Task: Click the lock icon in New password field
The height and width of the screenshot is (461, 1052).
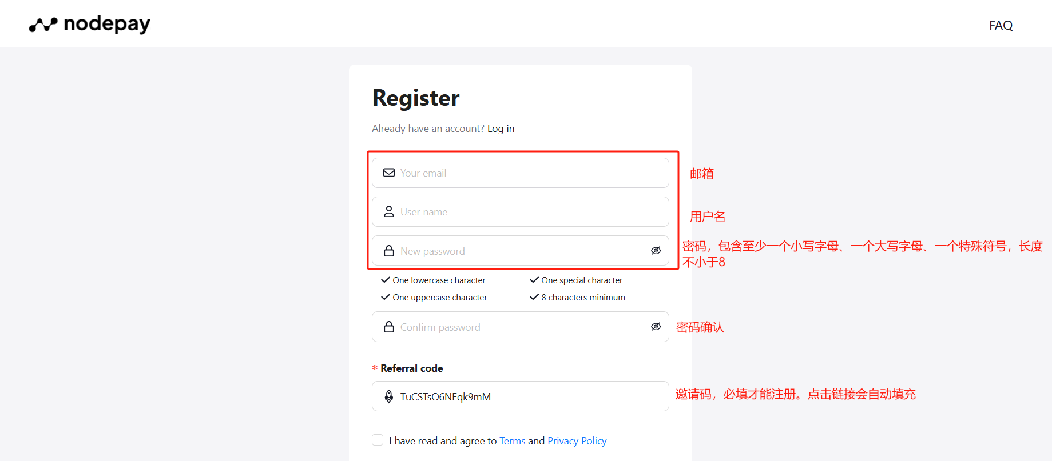Action: [x=389, y=251]
